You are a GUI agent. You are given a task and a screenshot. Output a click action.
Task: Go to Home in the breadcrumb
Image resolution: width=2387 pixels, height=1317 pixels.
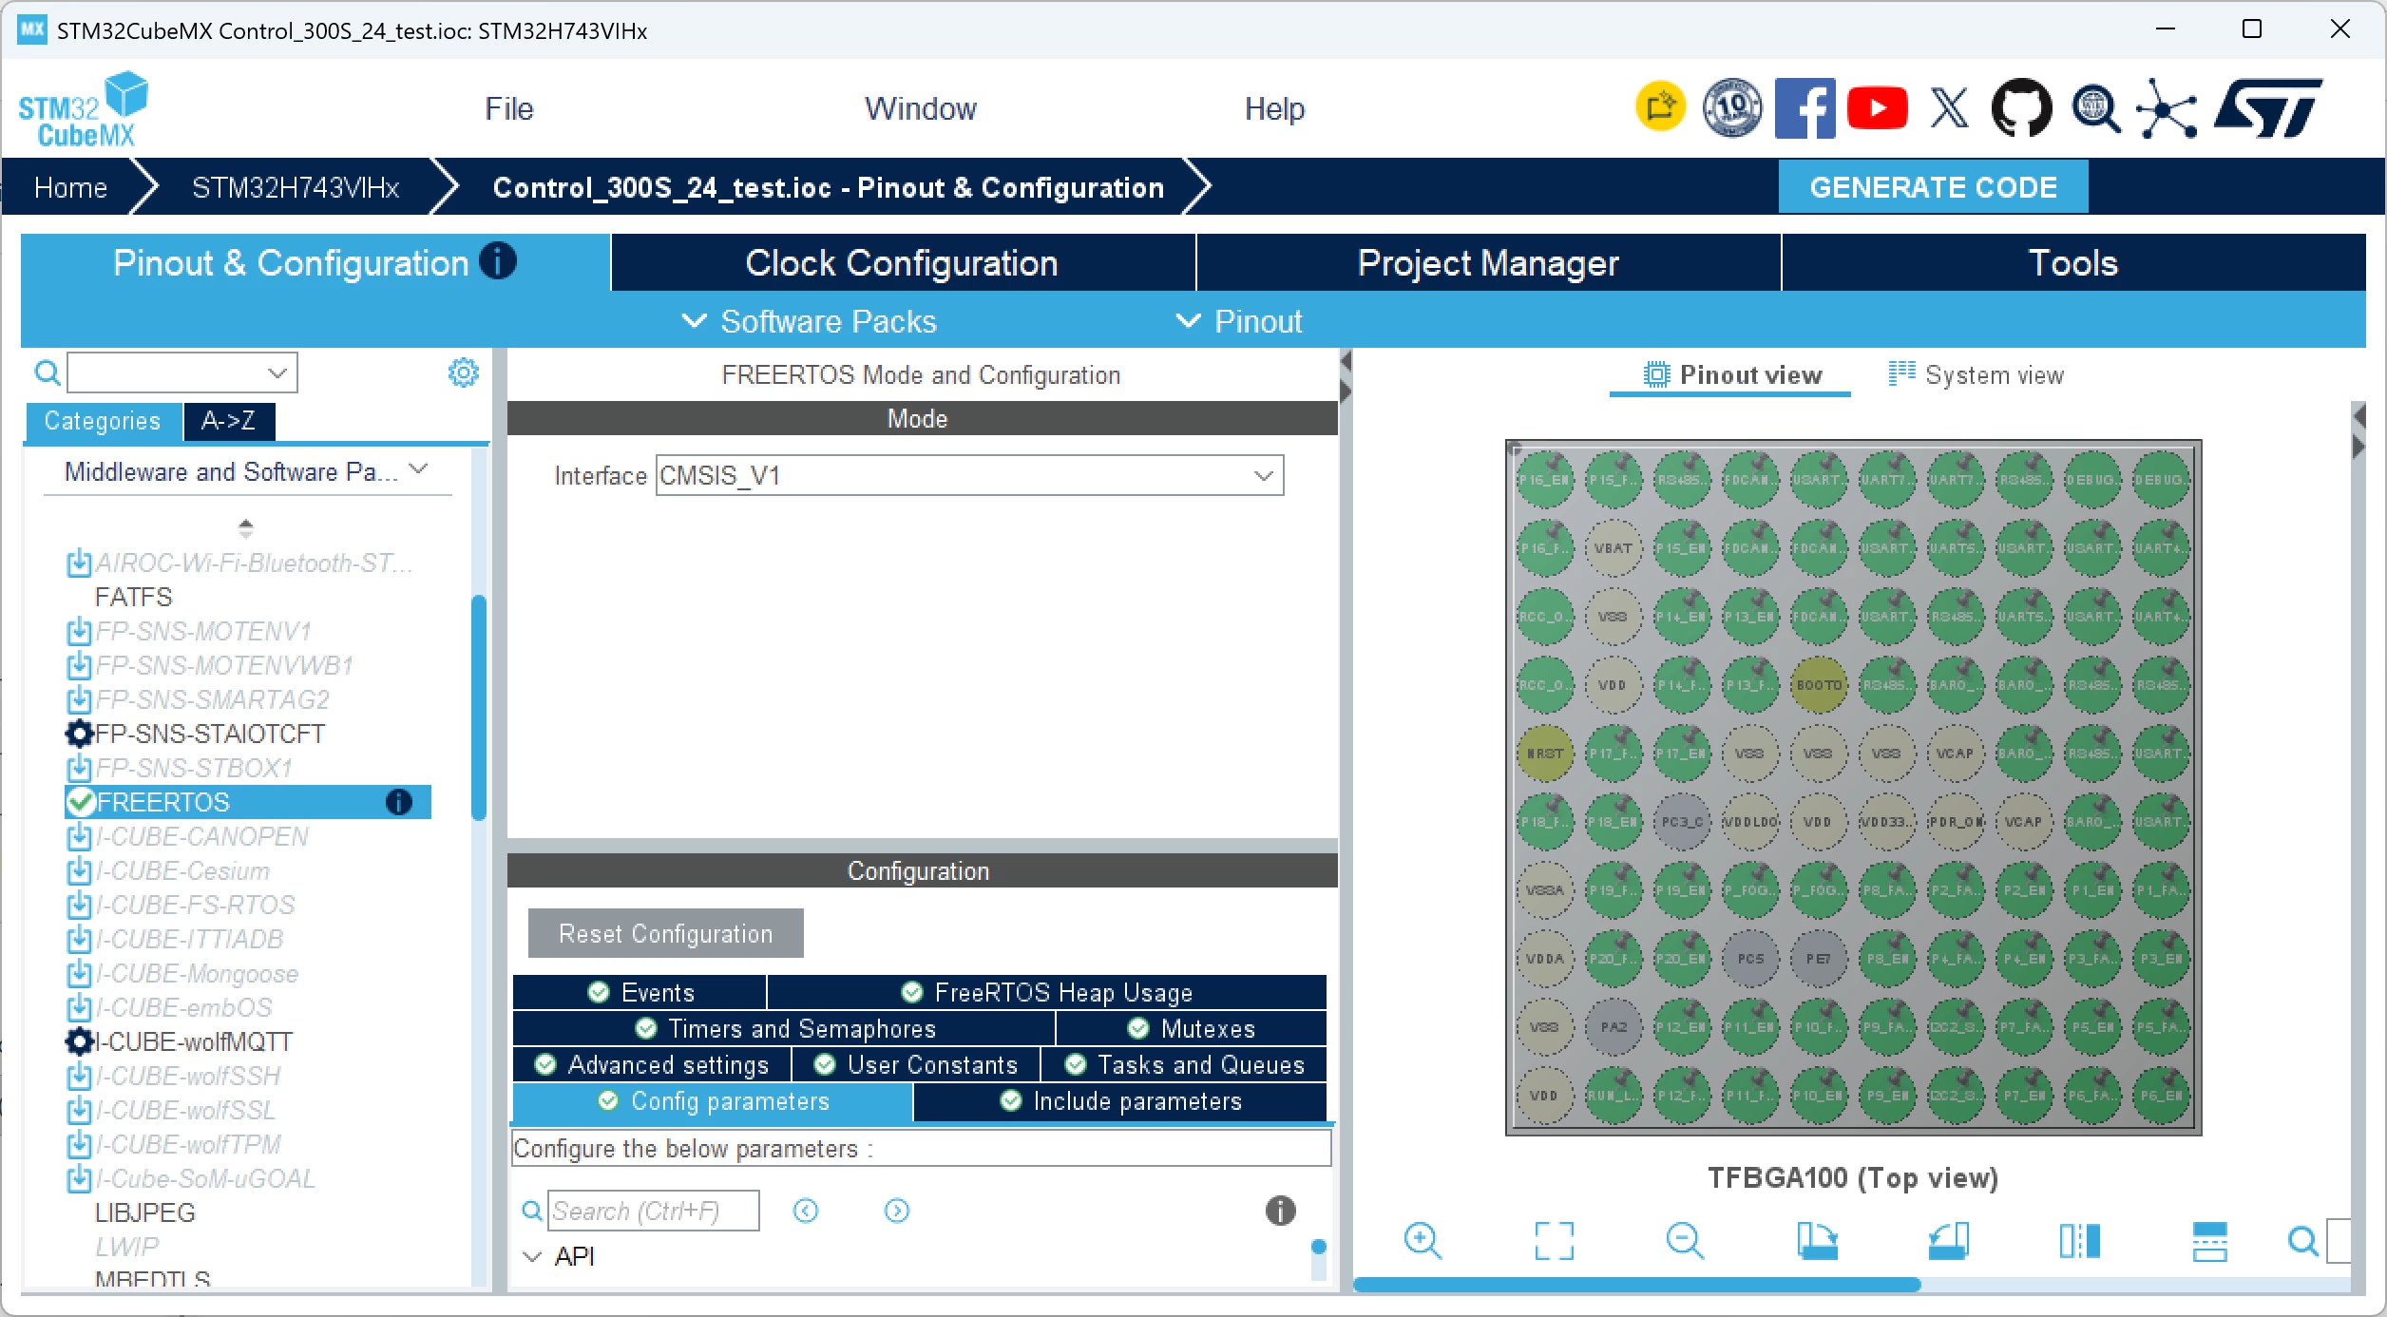70,187
